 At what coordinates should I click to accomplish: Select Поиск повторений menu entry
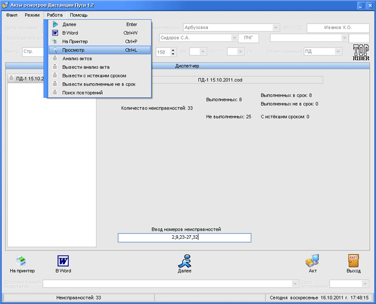point(100,93)
